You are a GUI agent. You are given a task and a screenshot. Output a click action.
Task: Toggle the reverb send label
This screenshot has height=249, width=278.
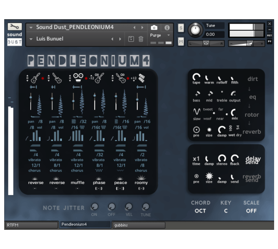pyautogui.click(x=252, y=178)
